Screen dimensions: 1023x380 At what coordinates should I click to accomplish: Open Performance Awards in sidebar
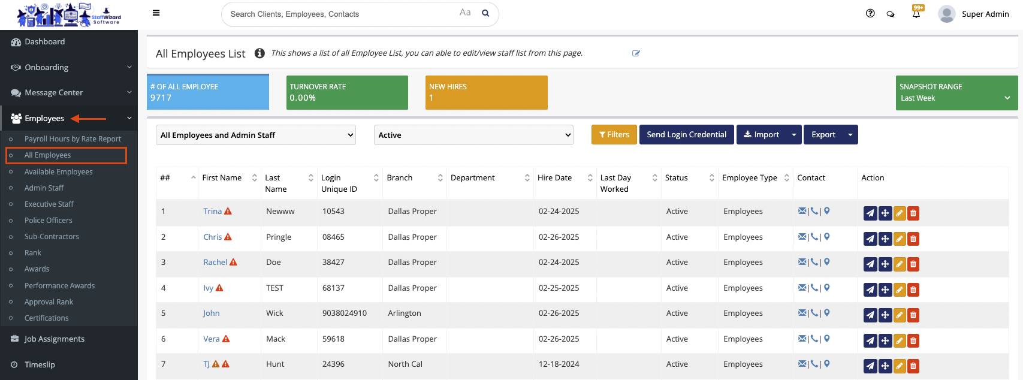pyautogui.click(x=59, y=286)
